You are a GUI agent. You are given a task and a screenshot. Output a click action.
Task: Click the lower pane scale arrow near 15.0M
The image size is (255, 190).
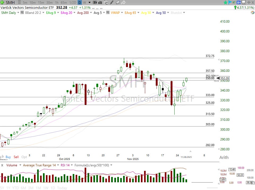pos(219,170)
